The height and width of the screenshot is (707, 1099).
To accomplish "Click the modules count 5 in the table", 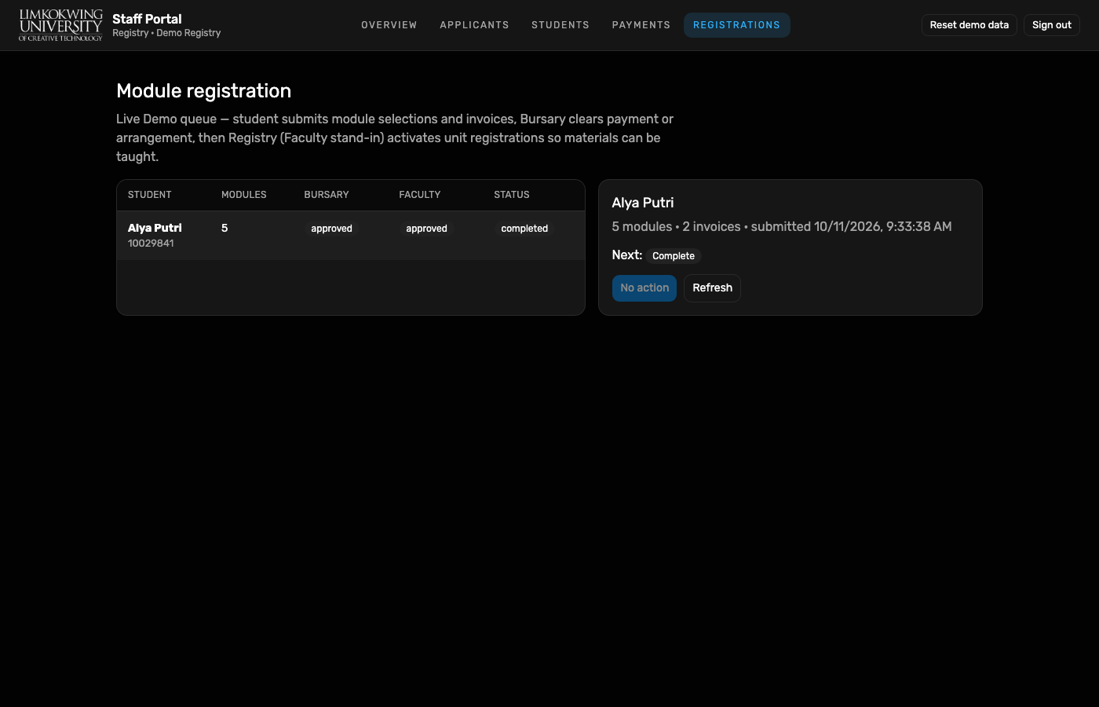I will pos(225,228).
